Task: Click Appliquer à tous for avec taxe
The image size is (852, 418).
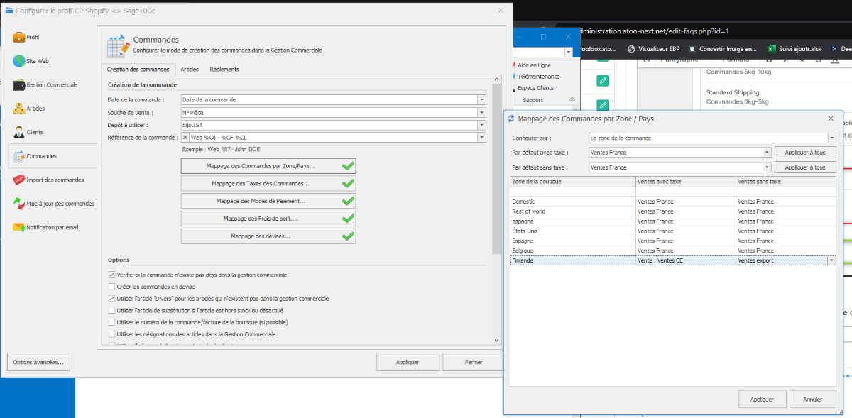Action: [x=804, y=153]
